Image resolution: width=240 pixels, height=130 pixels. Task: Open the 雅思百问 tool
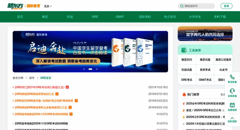187,60
